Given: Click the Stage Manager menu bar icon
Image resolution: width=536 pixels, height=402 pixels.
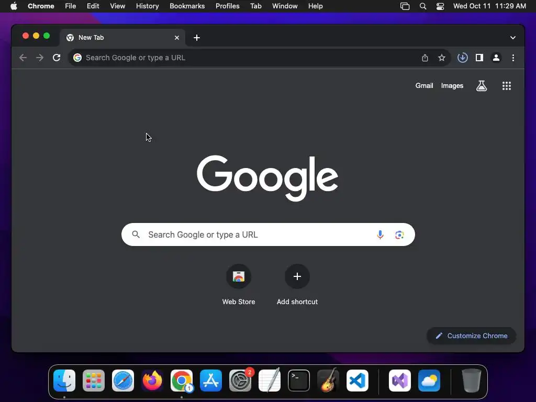Looking at the screenshot, I should [x=405, y=6].
